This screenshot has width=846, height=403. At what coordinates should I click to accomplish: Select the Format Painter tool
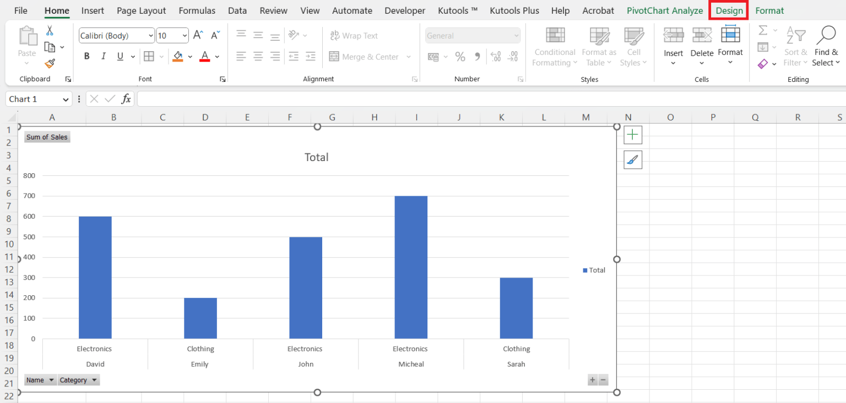tap(49, 63)
